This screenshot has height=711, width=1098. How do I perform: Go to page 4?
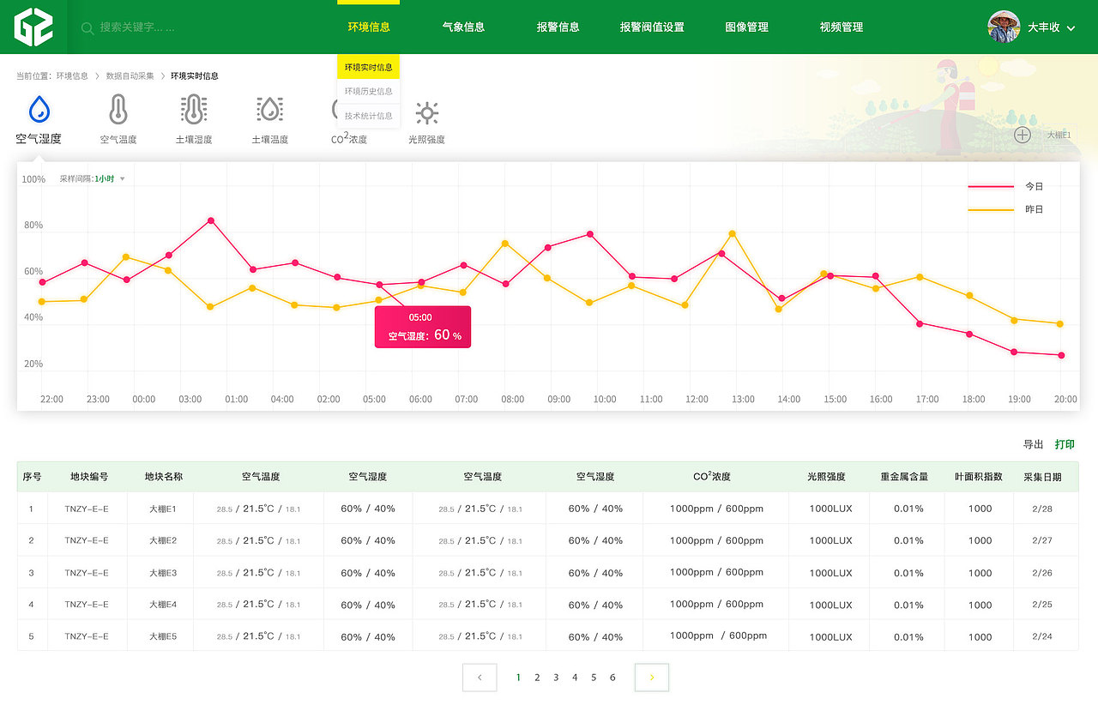click(x=575, y=678)
